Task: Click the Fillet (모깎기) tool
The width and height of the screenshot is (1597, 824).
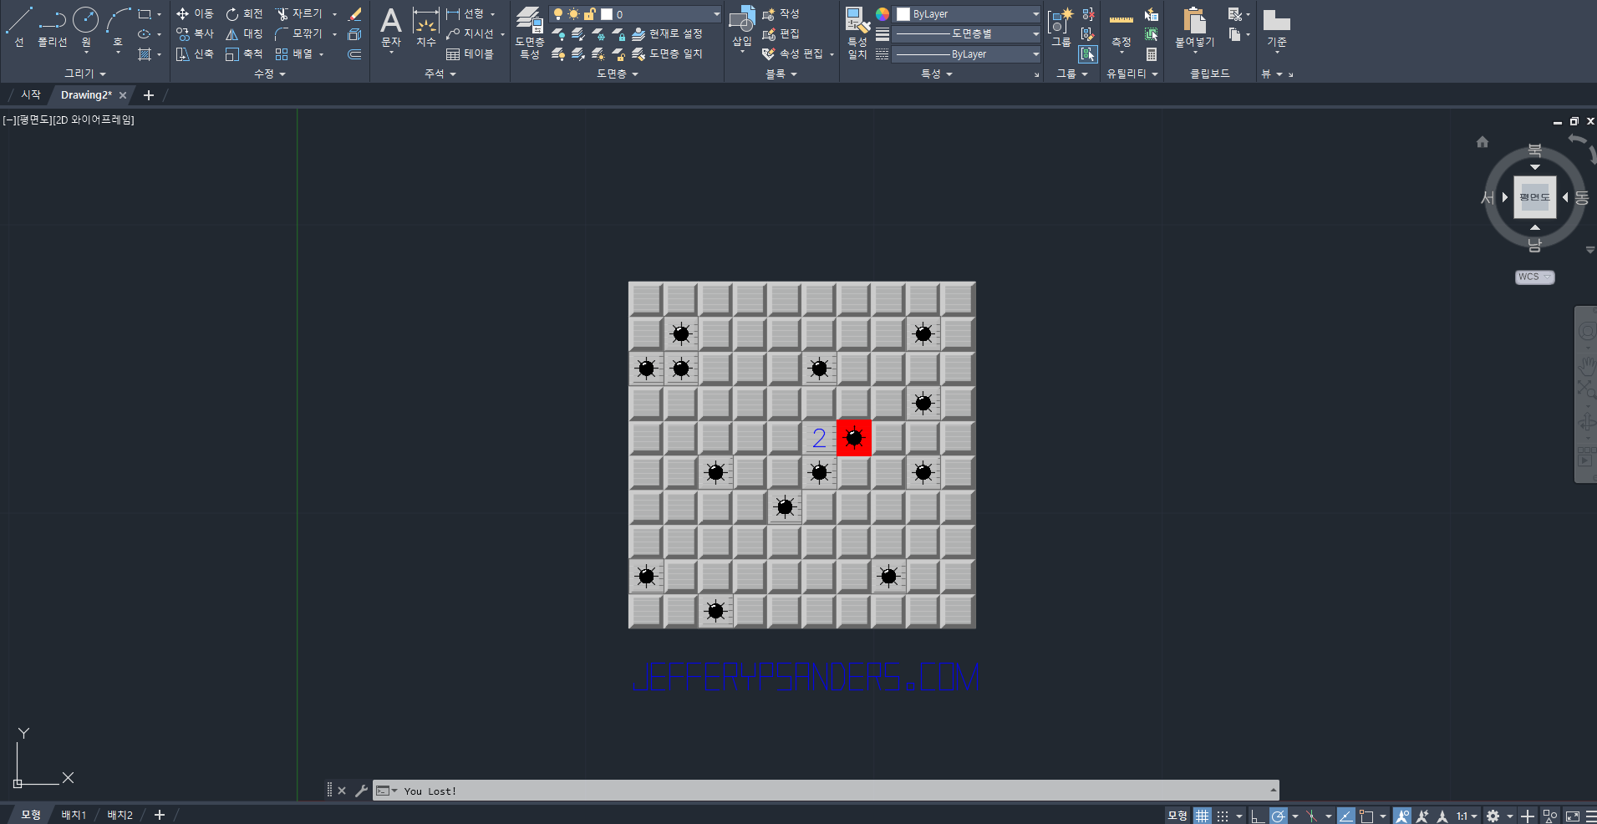Action: click(299, 34)
